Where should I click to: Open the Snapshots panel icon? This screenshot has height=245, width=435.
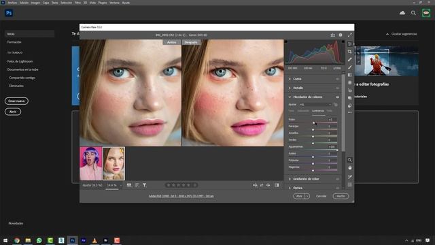coord(350,98)
